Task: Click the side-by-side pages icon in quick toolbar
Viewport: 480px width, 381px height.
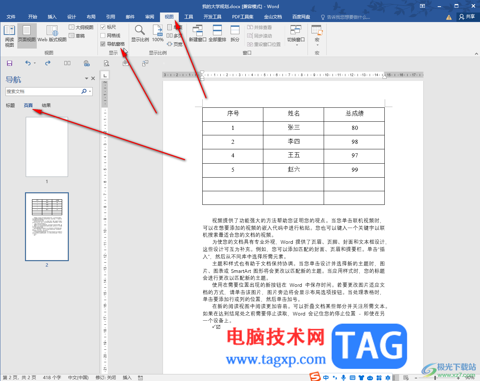Action: 67,63
